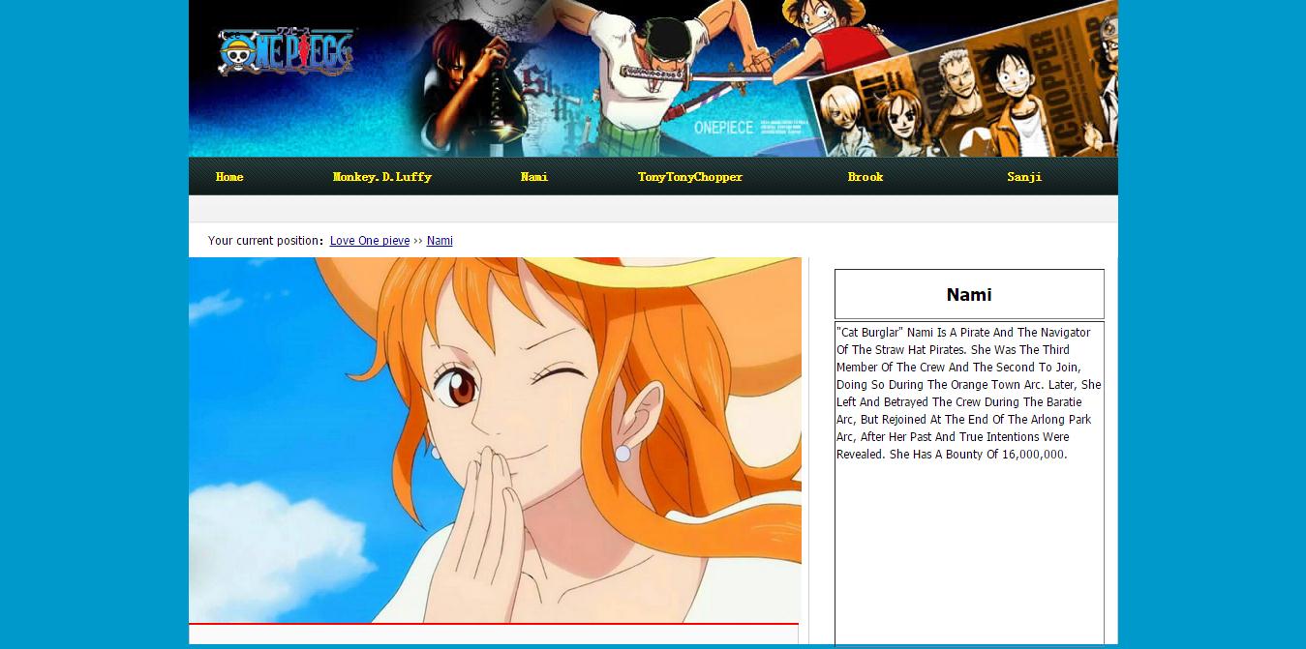1306x649 pixels.
Task: Open the Monkey.D.Luffy menu item
Action: [381, 177]
